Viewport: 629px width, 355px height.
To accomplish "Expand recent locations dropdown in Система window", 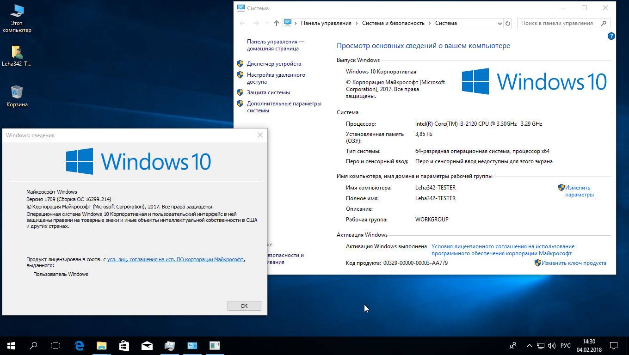I will pos(267,23).
